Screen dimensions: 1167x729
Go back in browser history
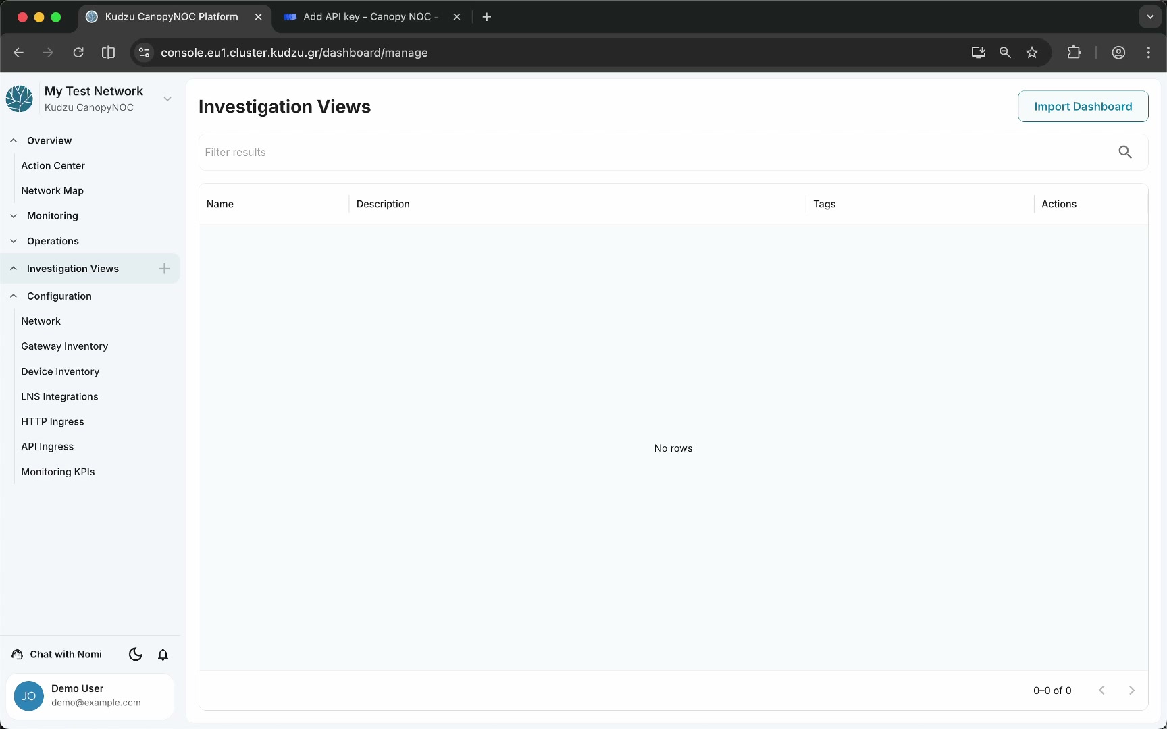tap(18, 53)
